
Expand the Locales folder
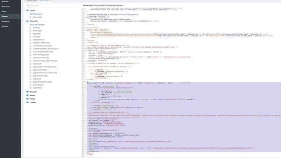[33, 102]
